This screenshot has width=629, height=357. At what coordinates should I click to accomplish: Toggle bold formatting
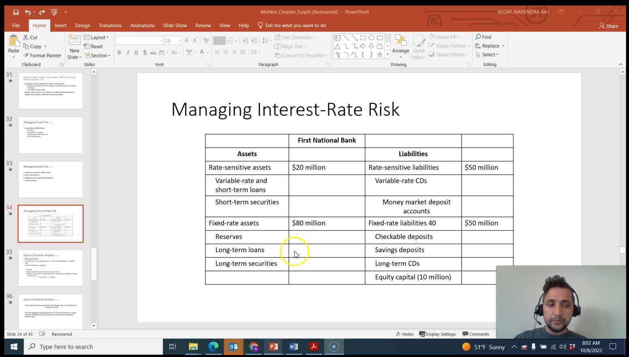click(119, 53)
